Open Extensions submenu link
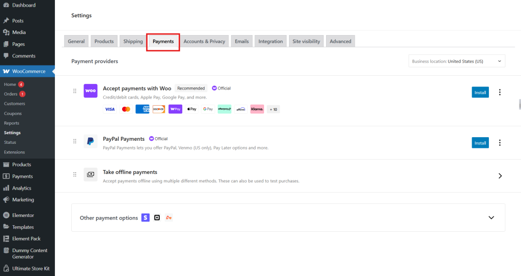The image size is (521, 276). [x=14, y=152]
